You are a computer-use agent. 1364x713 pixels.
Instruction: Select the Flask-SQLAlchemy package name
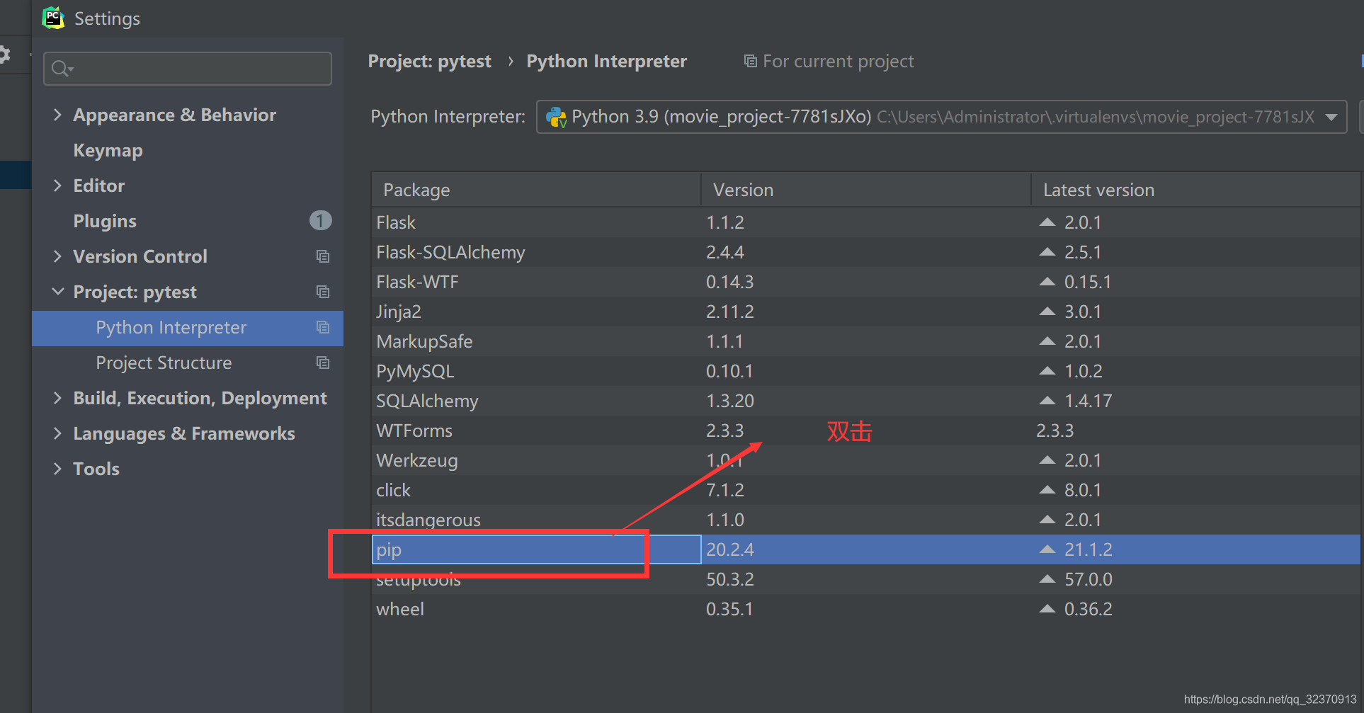tap(450, 253)
